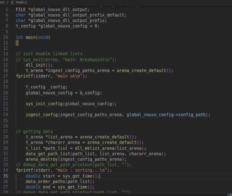The height and width of the screenshot is (196, 232).
Task: Click the 'main.c' breadcrumb file name
Action: (x=22, y=2)
